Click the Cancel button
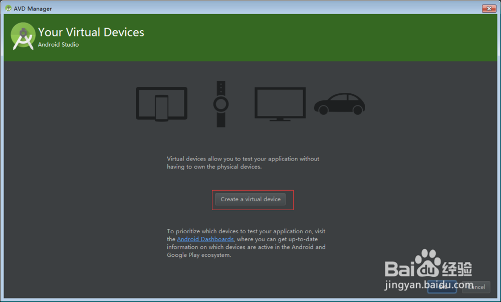Image resolution: width=501 pixels, height=302 pixels. (476, 287)
